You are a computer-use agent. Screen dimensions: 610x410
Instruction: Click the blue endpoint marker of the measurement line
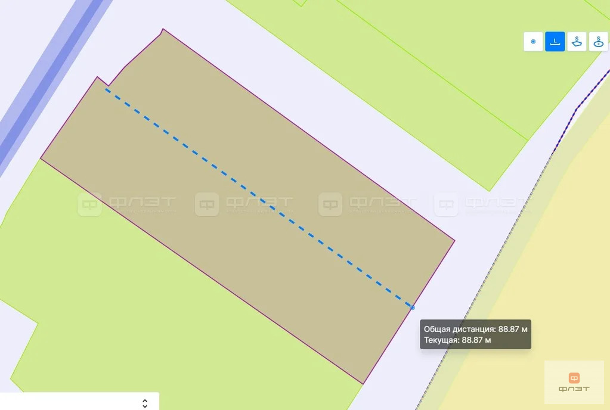[413, 307]
